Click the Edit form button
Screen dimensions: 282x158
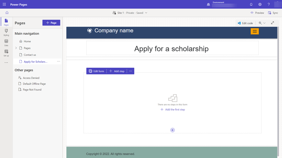(x=97, y=71)
